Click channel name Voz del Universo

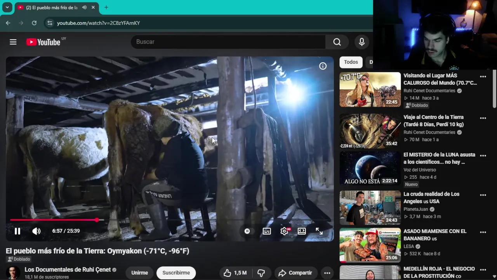(x=420, y=170)
